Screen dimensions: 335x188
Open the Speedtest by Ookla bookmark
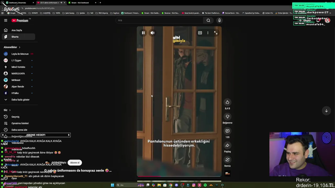pyautogui.click(x=251, y=13)
